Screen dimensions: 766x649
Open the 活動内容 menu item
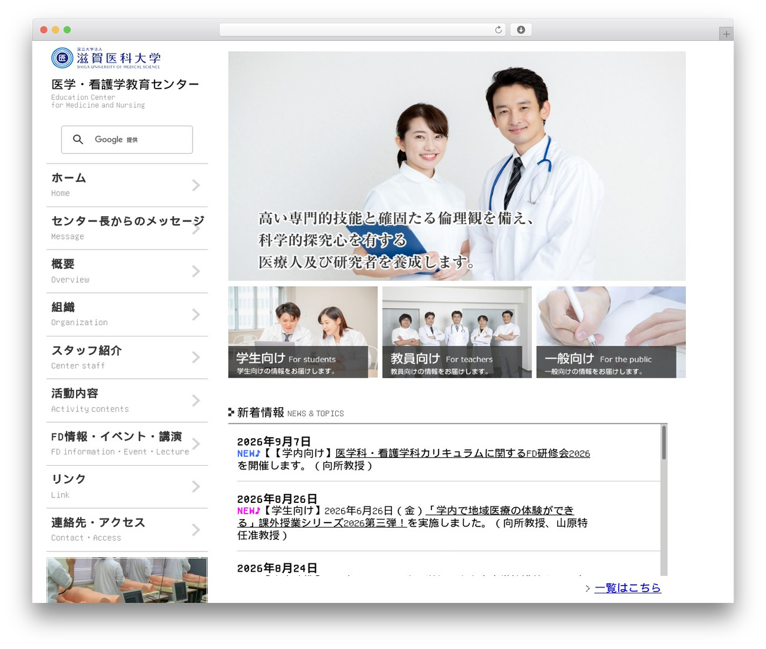(x=127, y=401)
